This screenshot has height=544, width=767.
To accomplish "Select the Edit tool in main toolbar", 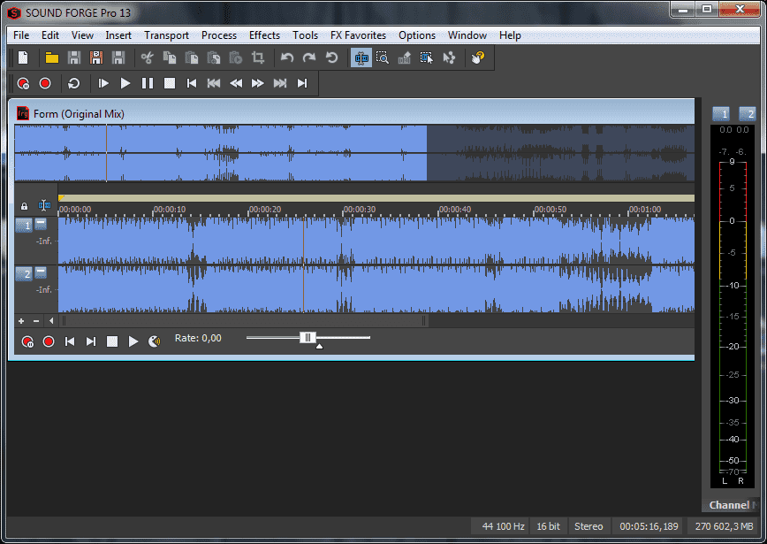I will [x=361, y=57].
